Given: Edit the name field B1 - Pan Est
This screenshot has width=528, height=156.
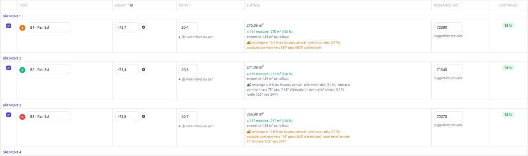Looking at the screenshot, I should (x=49, y=28).
